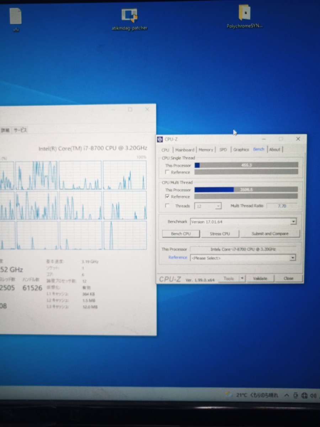Screen dimensions: 320x427
Task: Click the Multi Thread Ratio value 7.70
Action: click(x=282, y=206)
